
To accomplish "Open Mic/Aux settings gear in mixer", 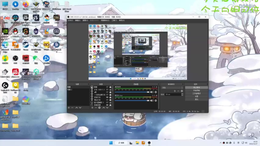I will pyautogui.click(x=156, y=101).
